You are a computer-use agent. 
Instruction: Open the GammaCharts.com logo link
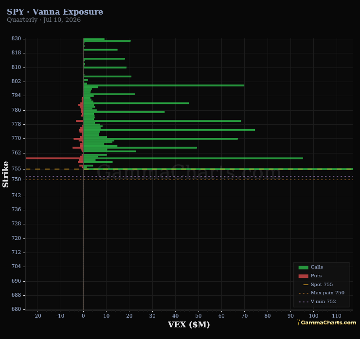click(326, 322)
